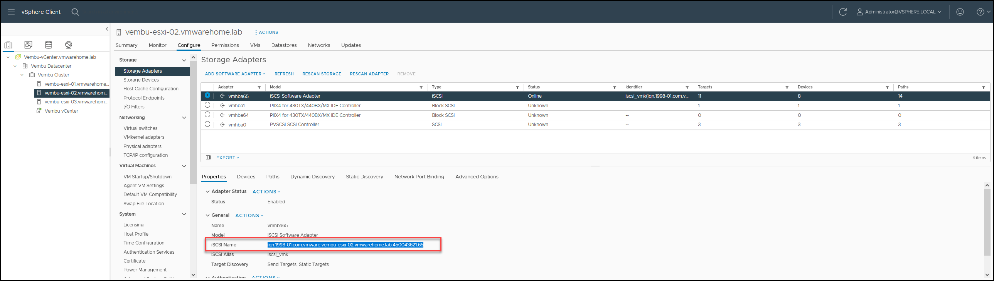Open the Export dropdown
The width and height of the screenshot is (994, 281).
[227, 158]
